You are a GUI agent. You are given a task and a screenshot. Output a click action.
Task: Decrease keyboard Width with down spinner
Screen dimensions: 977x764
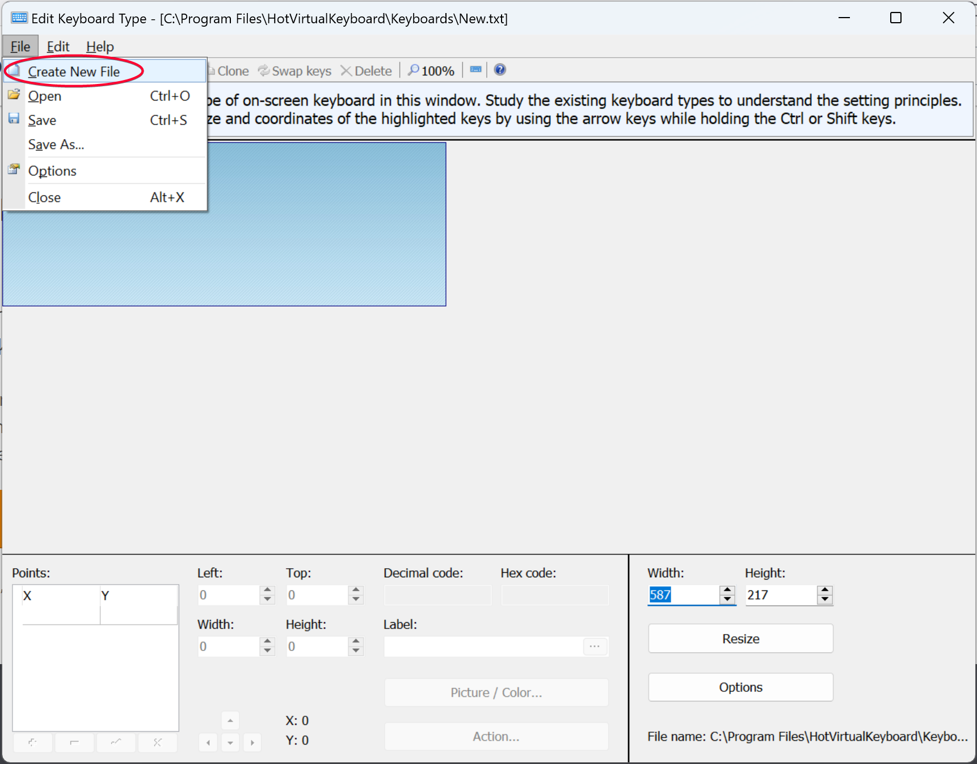pos(727,599)
